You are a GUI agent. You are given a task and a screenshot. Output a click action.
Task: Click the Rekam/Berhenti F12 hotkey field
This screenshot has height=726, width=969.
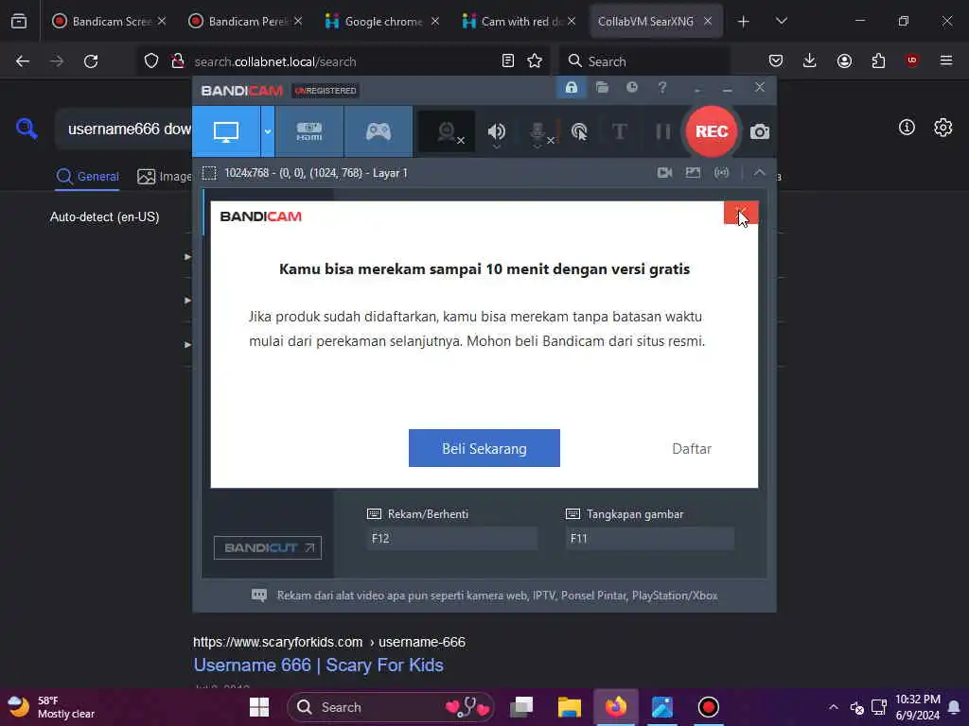[x=451, y=538]
